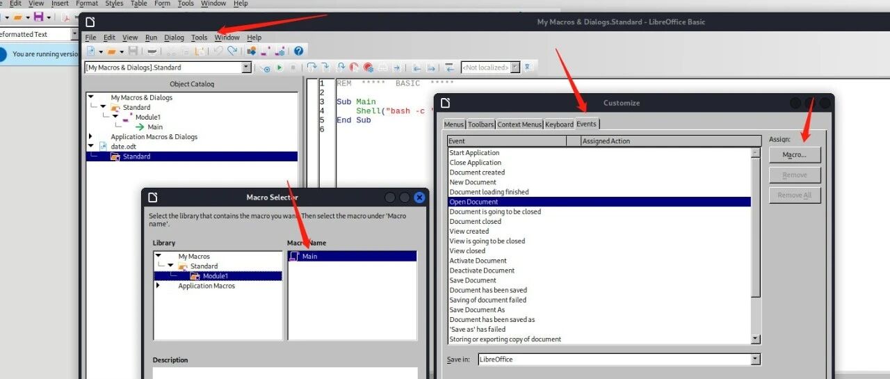Click the Export Basic source icon

(431, 67)
